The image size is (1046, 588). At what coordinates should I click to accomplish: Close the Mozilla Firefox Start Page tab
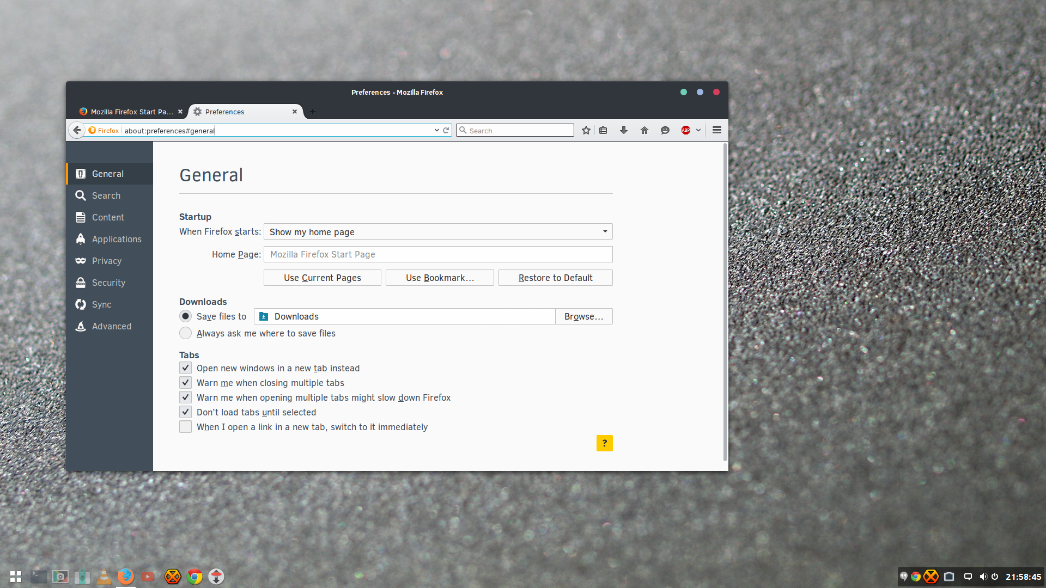(180, 112)
